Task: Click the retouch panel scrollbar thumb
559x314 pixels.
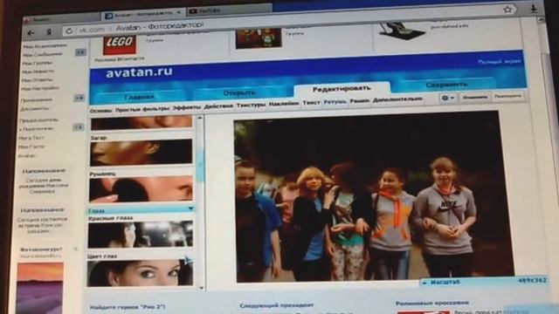Action: (x=200, y=165)
